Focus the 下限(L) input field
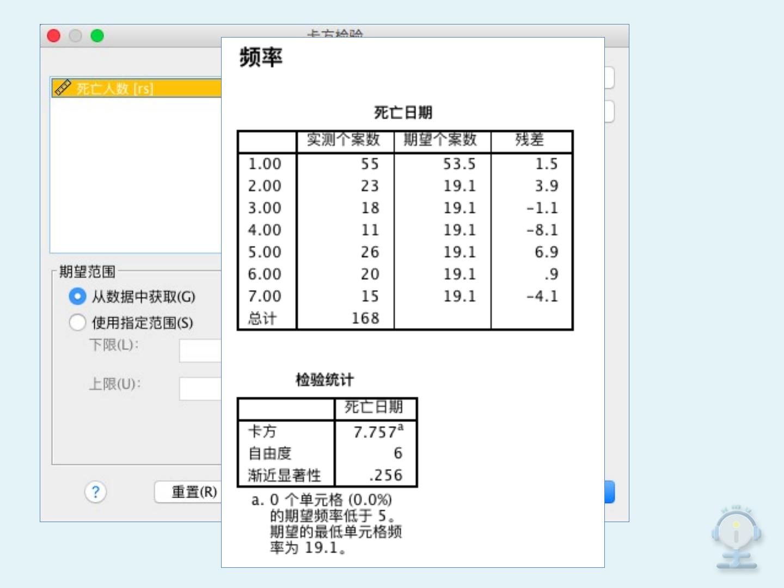 [200, 351]
